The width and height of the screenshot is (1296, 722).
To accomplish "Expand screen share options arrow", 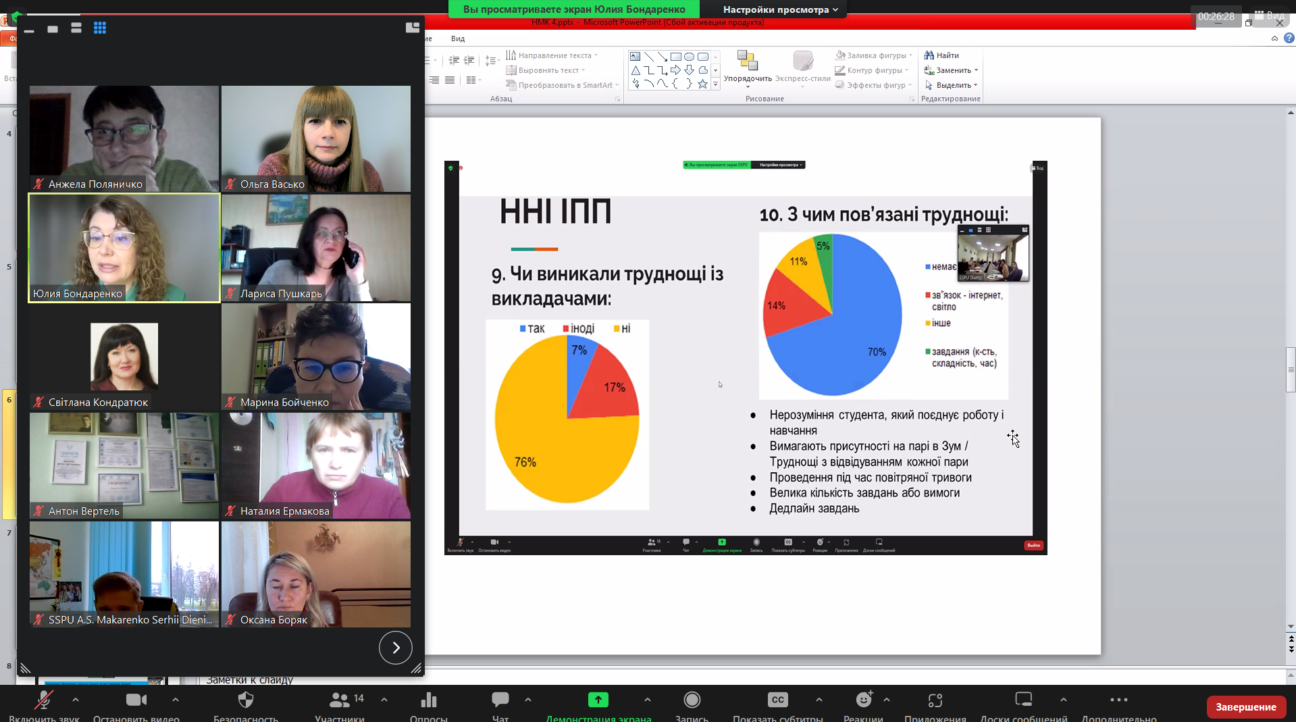I will [x=648, y=700].
